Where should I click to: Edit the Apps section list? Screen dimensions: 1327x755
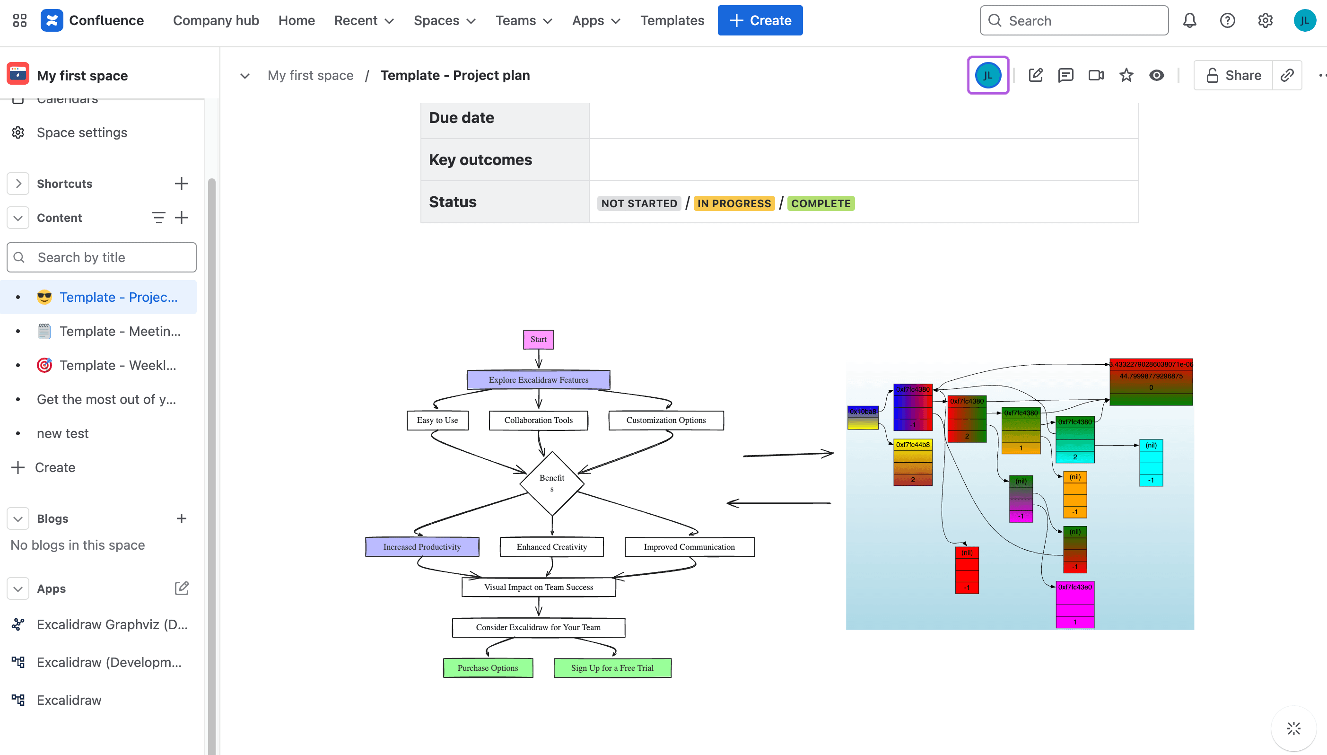[x=182, y=588]
